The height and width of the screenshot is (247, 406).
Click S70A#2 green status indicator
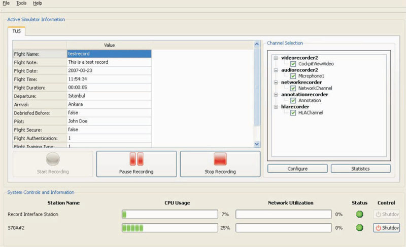[360, 228]
